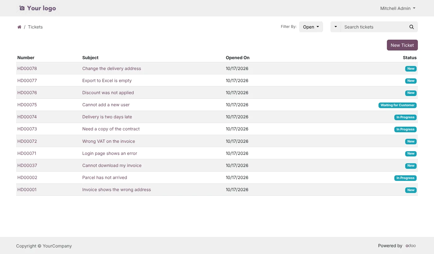
Task: Click the Your logo image
Action: 38,8
